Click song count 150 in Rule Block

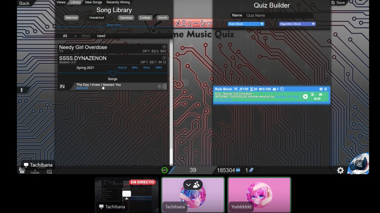click(244, 89)
